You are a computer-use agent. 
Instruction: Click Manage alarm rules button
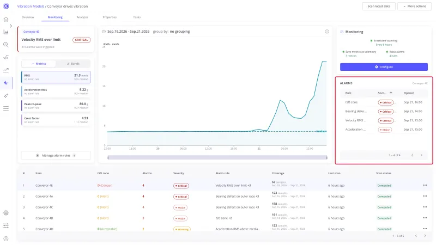pyautogui.click(x=56, y=156)
